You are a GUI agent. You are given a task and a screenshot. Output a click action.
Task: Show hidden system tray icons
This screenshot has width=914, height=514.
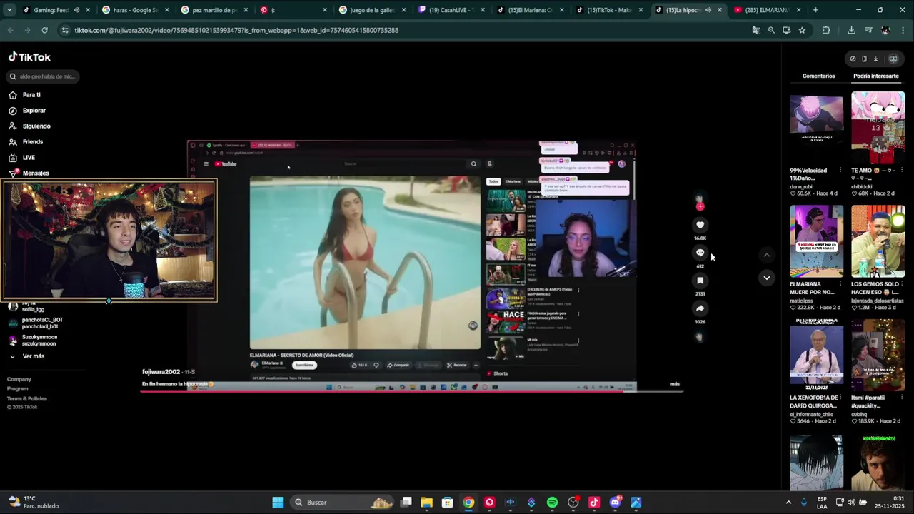pyautogui.click(x=788, y=503)
